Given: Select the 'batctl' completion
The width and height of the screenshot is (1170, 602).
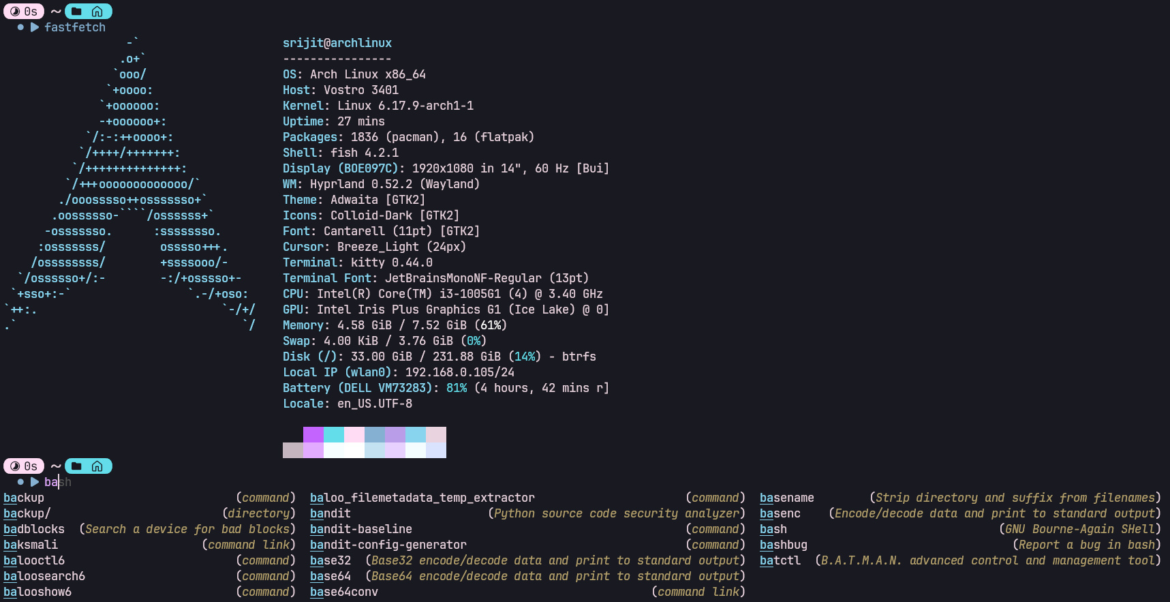Looking at the screenshot, I should point(960,560).
